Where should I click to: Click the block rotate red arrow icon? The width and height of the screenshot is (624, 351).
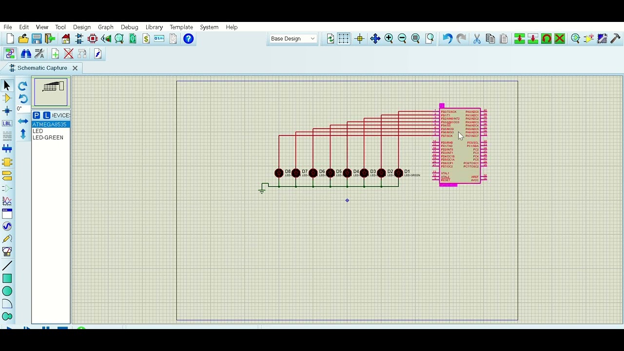546,39
